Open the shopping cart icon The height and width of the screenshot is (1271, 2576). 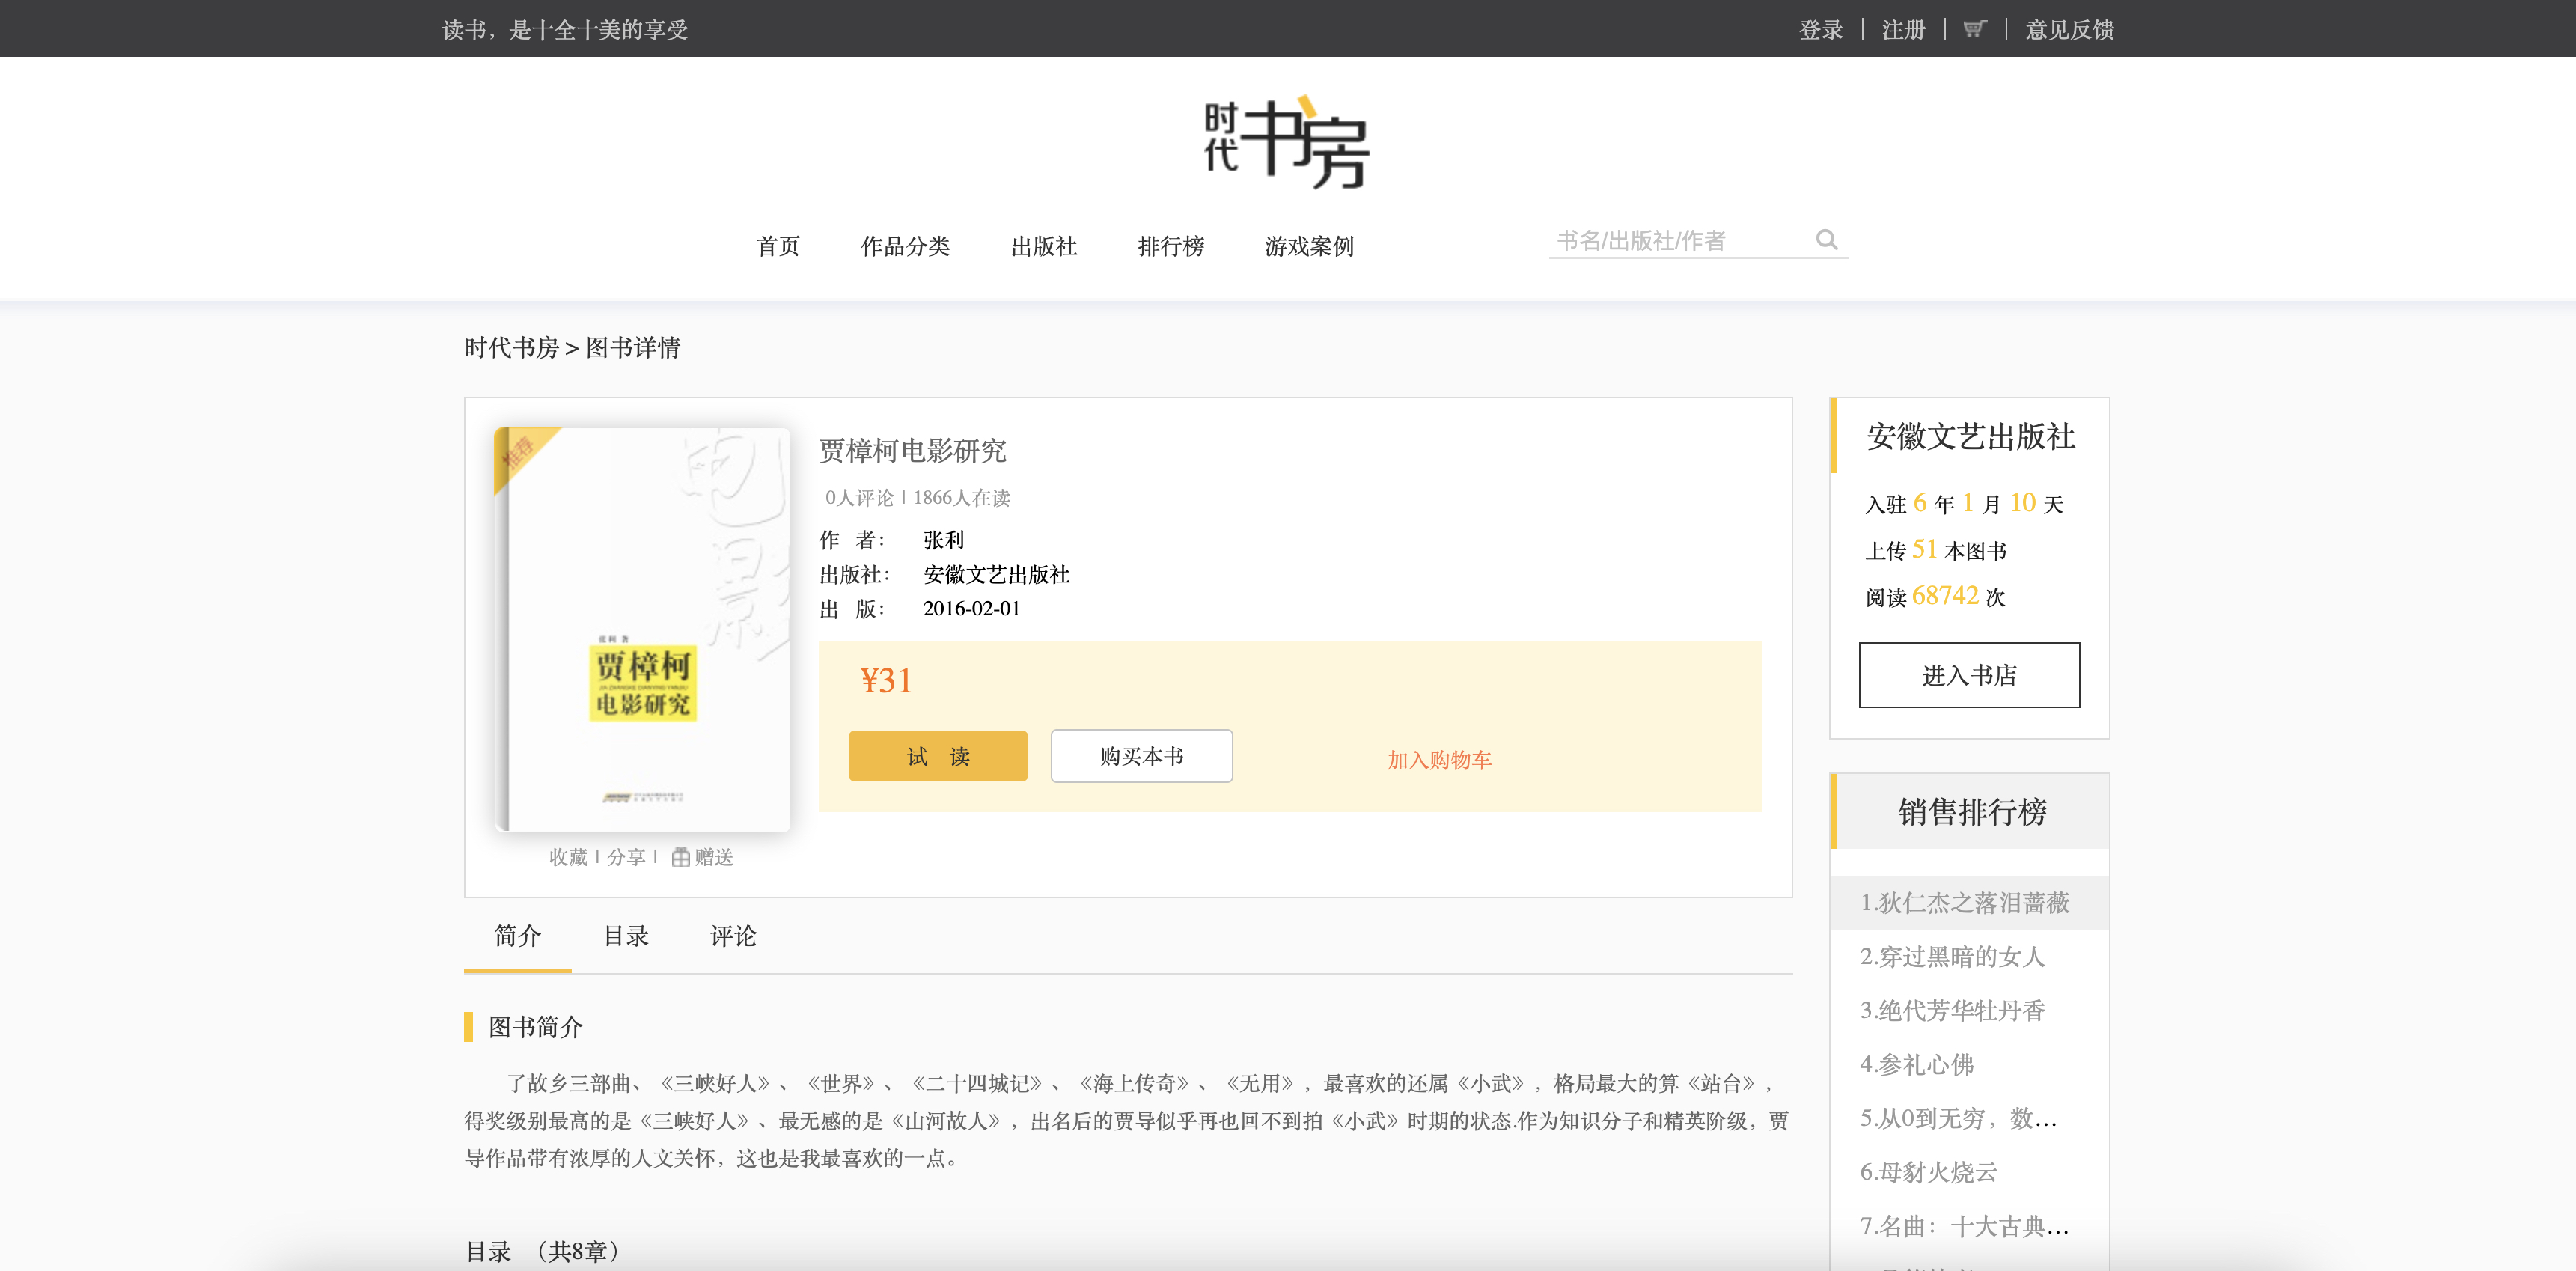click(1974, 29)
